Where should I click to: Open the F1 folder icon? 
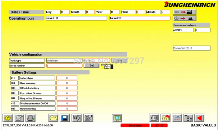pos(166,118)
